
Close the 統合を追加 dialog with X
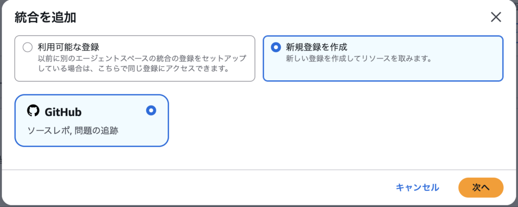[496, 17]
